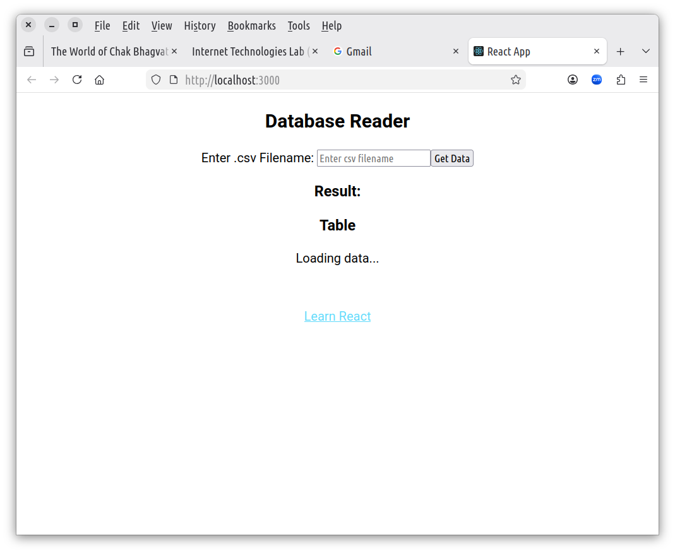The width and height of the screenshot is (675, 553).
Task: Expand the list all tabs chevron
Action: pos(645,52)
